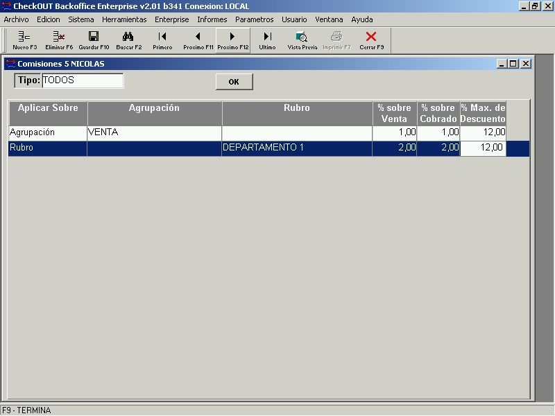Screen dimensions: 555x416
Task: Open the Archivo menu
Action: click(x=16, y=19)
